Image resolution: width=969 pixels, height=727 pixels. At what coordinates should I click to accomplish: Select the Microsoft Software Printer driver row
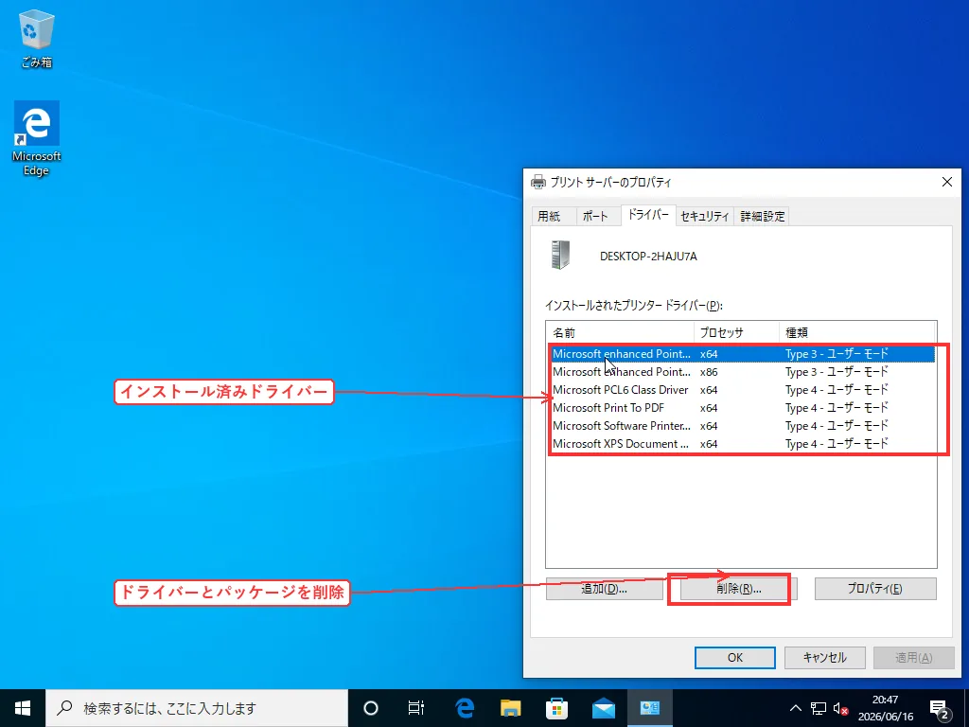[742, 425]
